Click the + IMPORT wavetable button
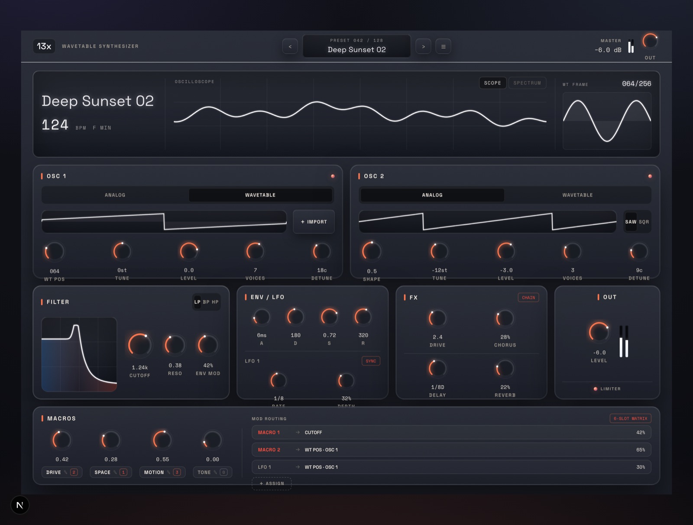 tap(314, 222)
